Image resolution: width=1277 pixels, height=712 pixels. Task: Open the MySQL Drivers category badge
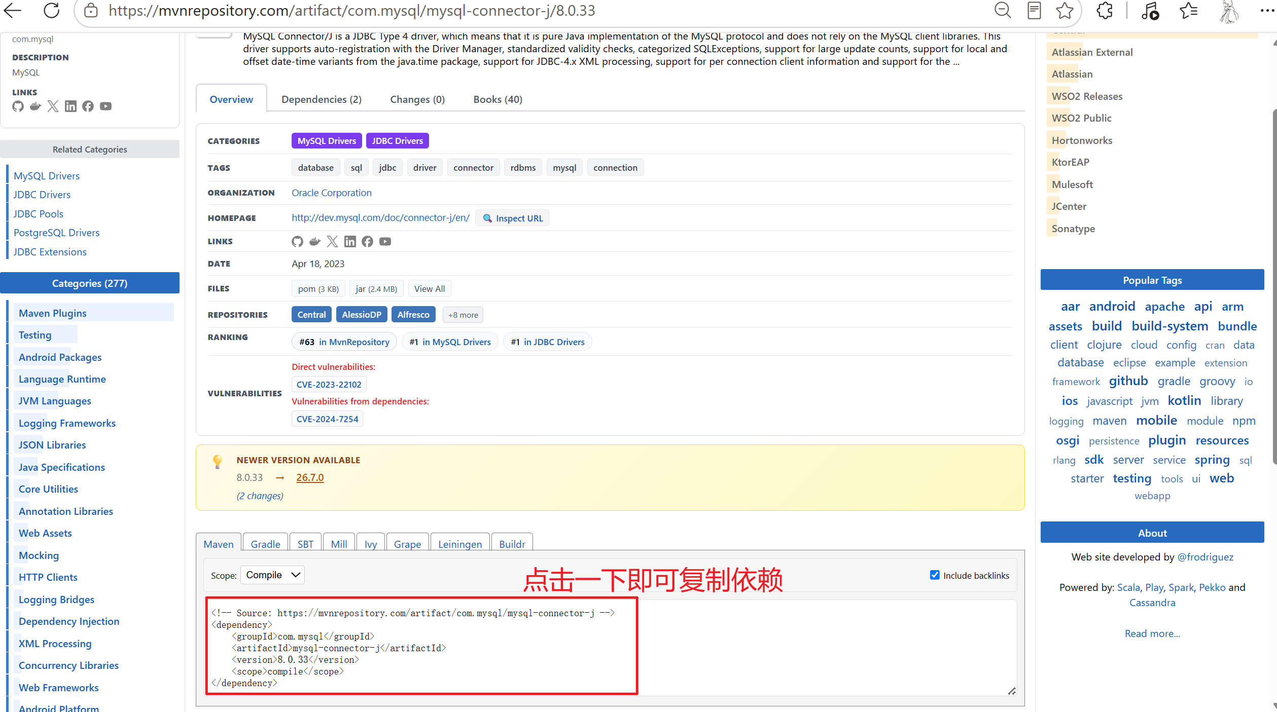[x=327, y=140]
